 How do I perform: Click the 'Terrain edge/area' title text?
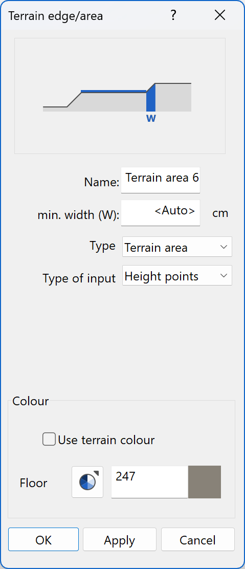(x=56, y=16)
